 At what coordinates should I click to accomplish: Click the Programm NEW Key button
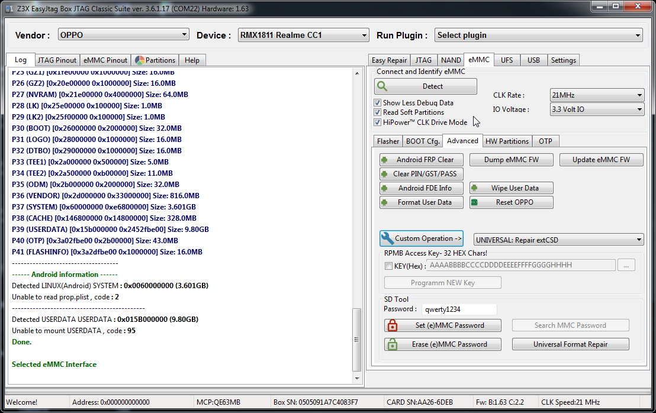pyautogui.click(x=443, y=283)
